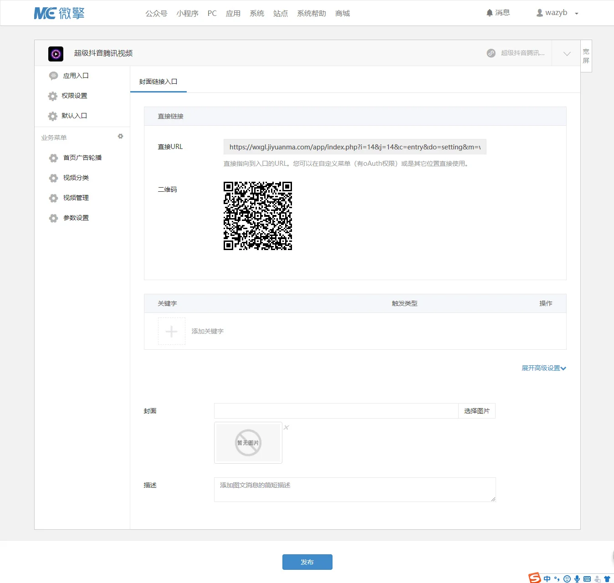Click the 视频管理 gear icon
The height and width of the screenshot is (583, 614).
coord(53,198)
